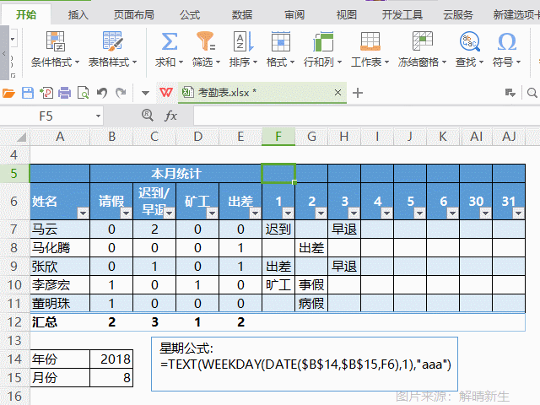
Task: Open the 迟到/早退 column filter dropdown
Action: coord(169,213)
